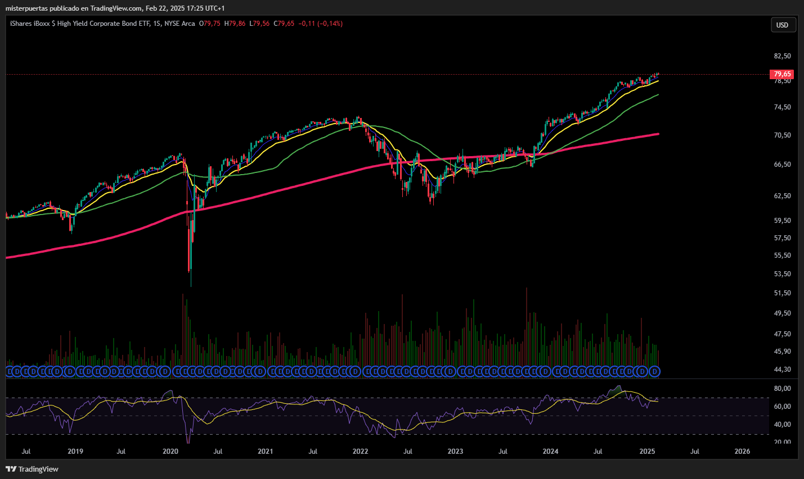This screenshot has width=804, height=479.
Task: Click the 2022 label on the time axis
Action: 361,451
